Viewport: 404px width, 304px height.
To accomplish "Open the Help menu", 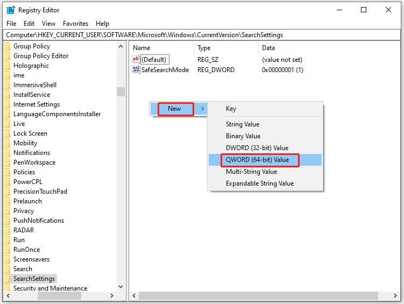I will [x=102, y=24].
